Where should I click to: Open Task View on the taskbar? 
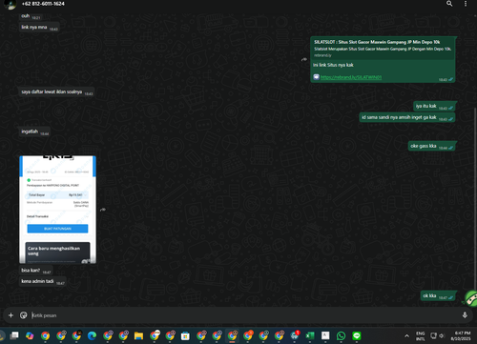tap(14, 335)
